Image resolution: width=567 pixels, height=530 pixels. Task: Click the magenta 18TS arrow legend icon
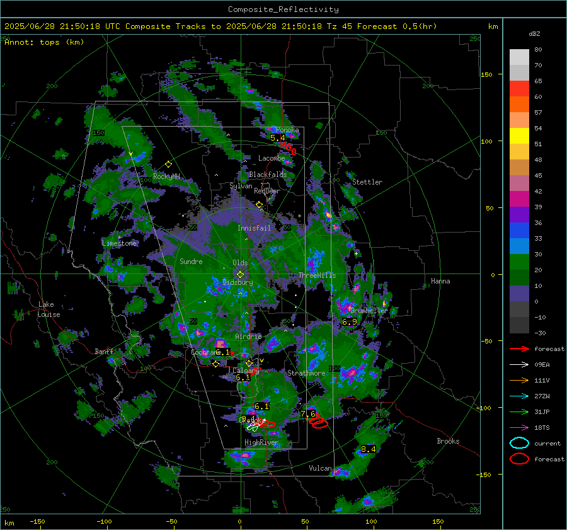click(x=519, y=428)
